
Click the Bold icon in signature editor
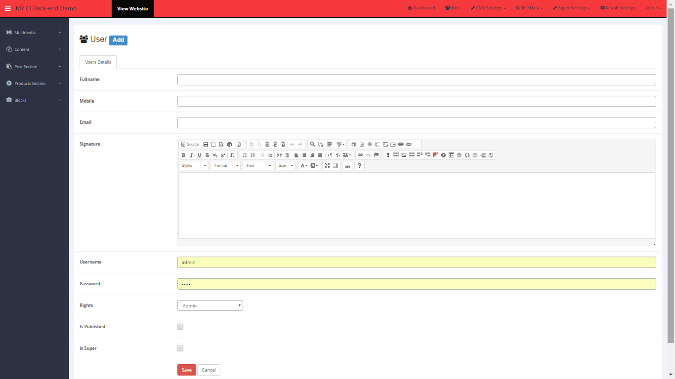pyautogui.click(x=183, y=155)
